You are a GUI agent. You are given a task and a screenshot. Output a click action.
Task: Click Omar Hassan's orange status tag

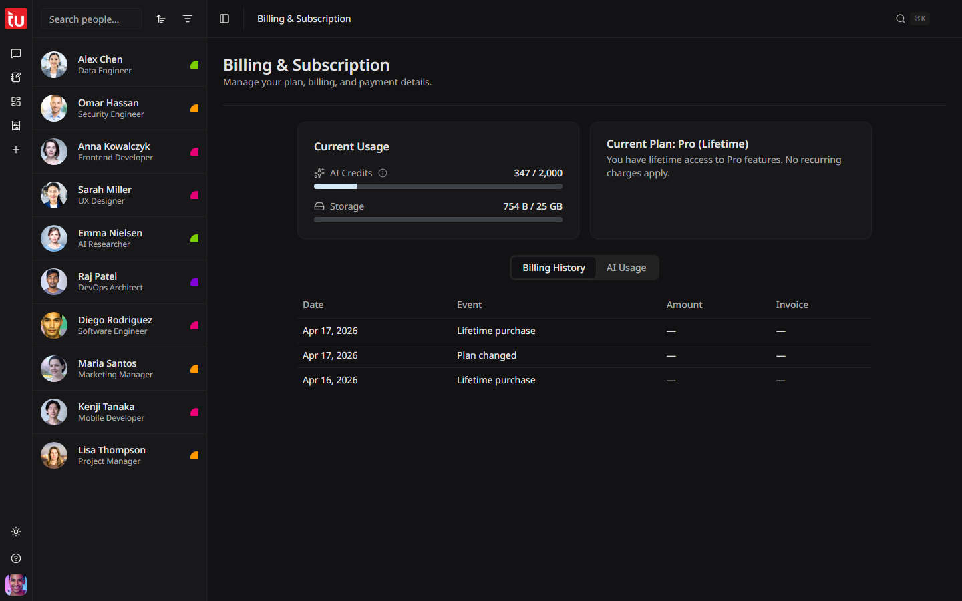(194, 108)
